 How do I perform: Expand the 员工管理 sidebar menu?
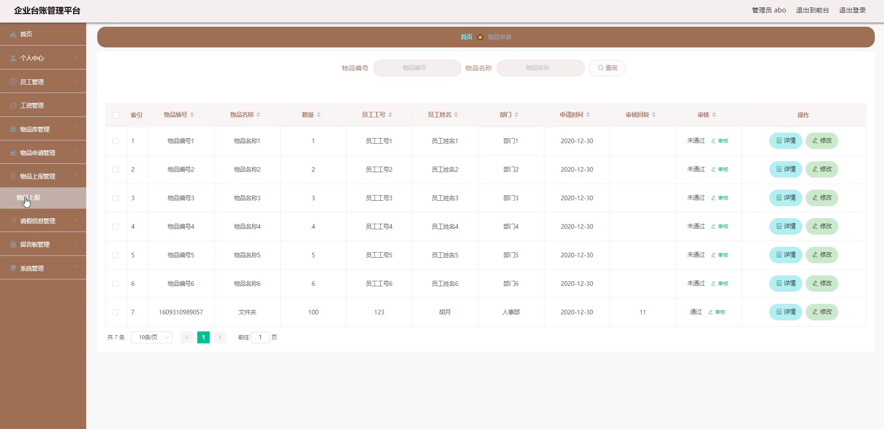43,81
